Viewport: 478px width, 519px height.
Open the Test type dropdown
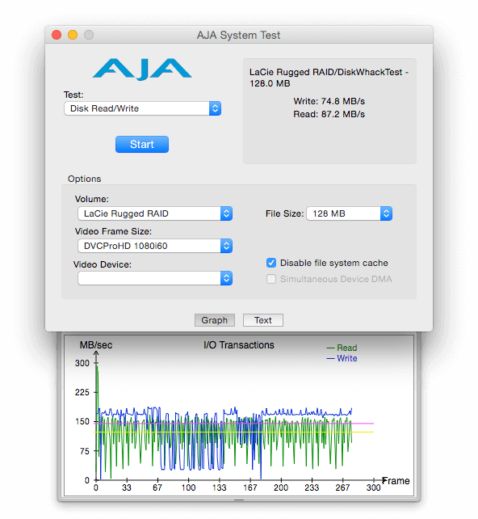click(142, 108)
